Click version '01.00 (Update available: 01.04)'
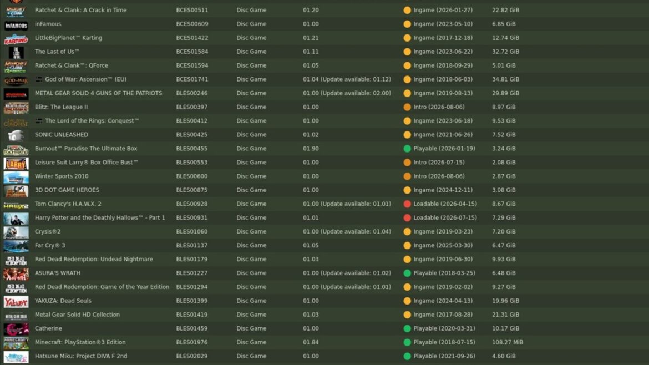Viewport: 649px width, 365px height. tap(347, 232)
